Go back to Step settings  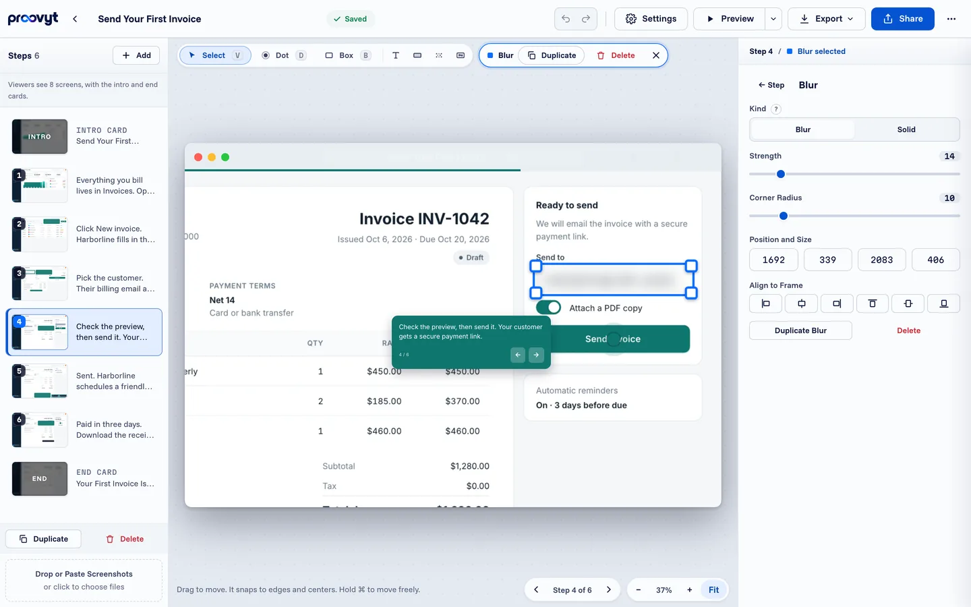pos(771,85)
